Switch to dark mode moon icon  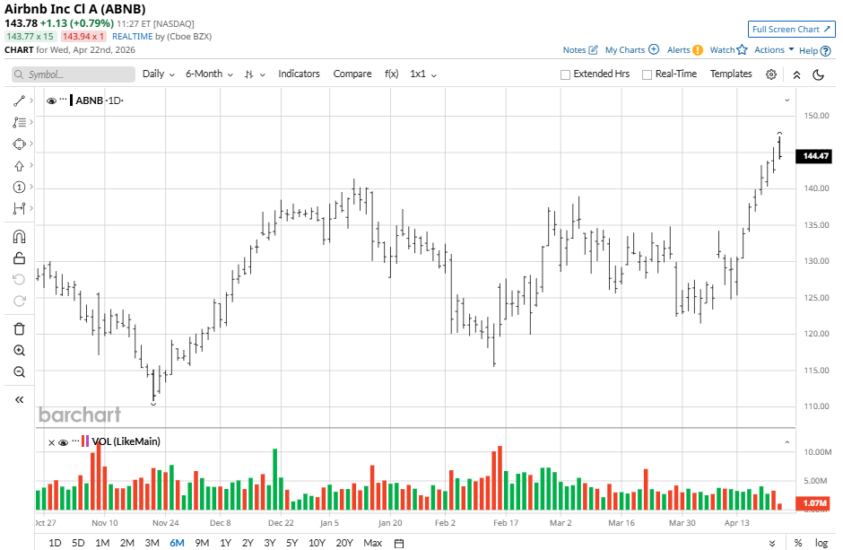click(818, 74)
